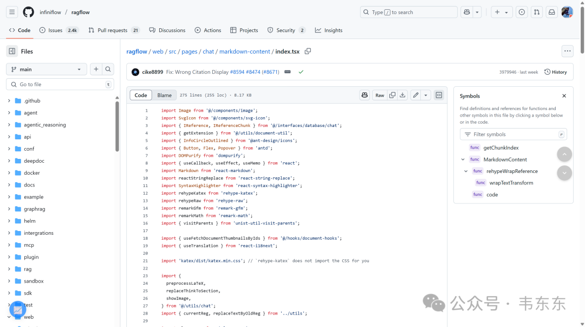585x327 pixels.
Task: Close the Symbols panel
Action: pyautogui.click(x=564, y=96)
